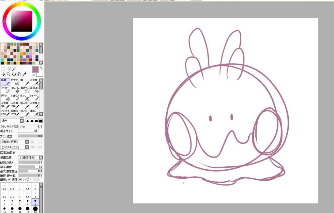
Task: Choose the キャンバスアクリル brush
Action: (x=5, y=113)
